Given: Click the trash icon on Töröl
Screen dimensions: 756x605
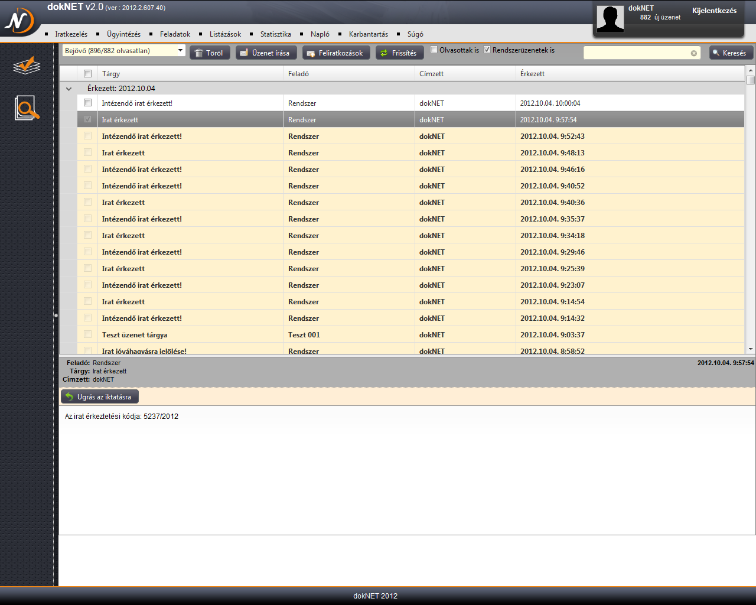Looking at the screenshot, I should point(199,53).
